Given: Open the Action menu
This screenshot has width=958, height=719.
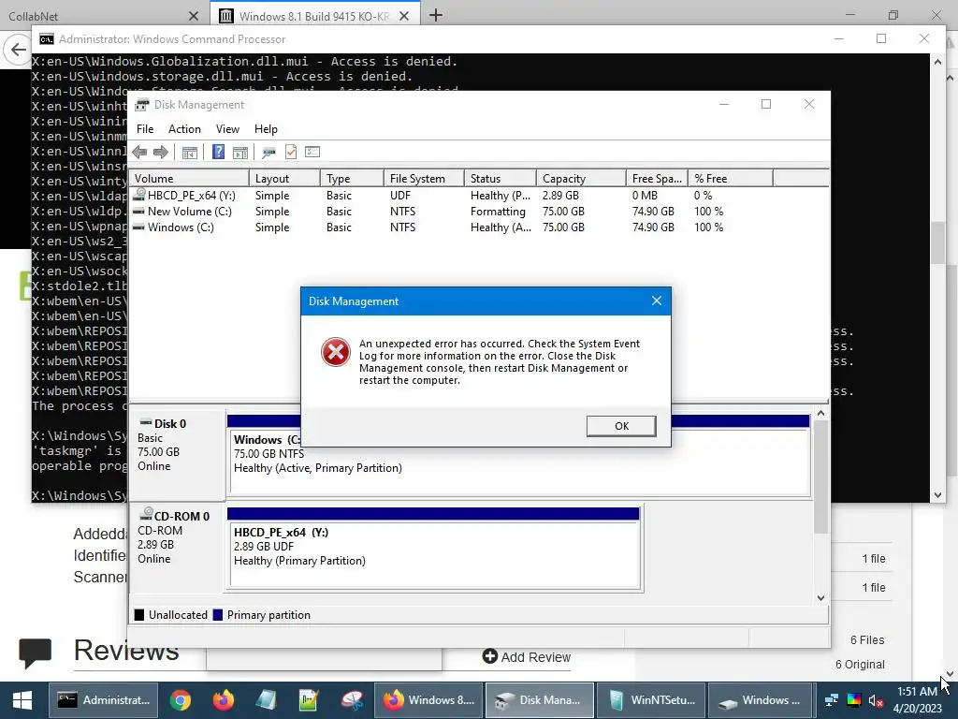Looking at the screenshot, I should point(184,129).
